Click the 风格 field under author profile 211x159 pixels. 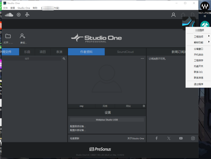(105, 106)
